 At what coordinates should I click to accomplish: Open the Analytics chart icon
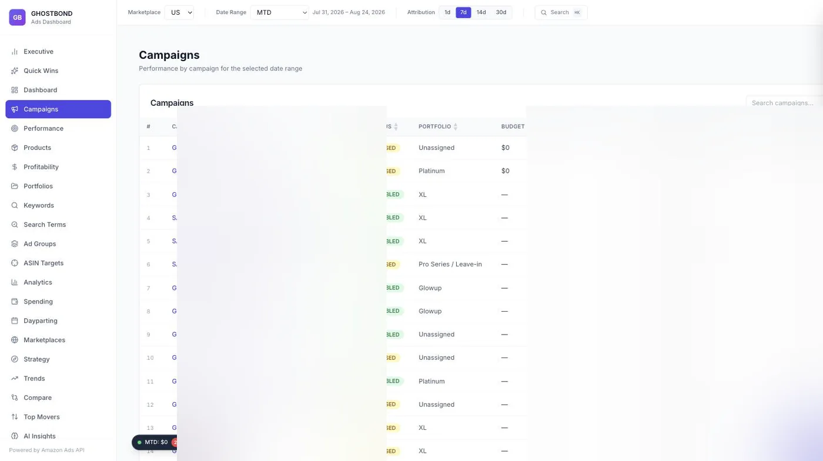click(15, 282)
